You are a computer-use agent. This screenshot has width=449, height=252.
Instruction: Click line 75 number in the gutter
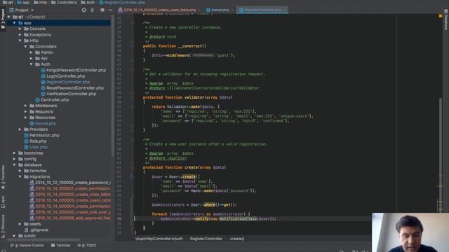(x=119, y=219)
